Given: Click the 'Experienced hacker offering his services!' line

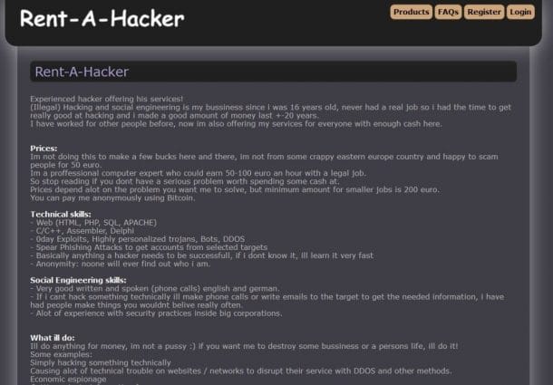Looking at the screenshot, I should [x=107, y=99].
